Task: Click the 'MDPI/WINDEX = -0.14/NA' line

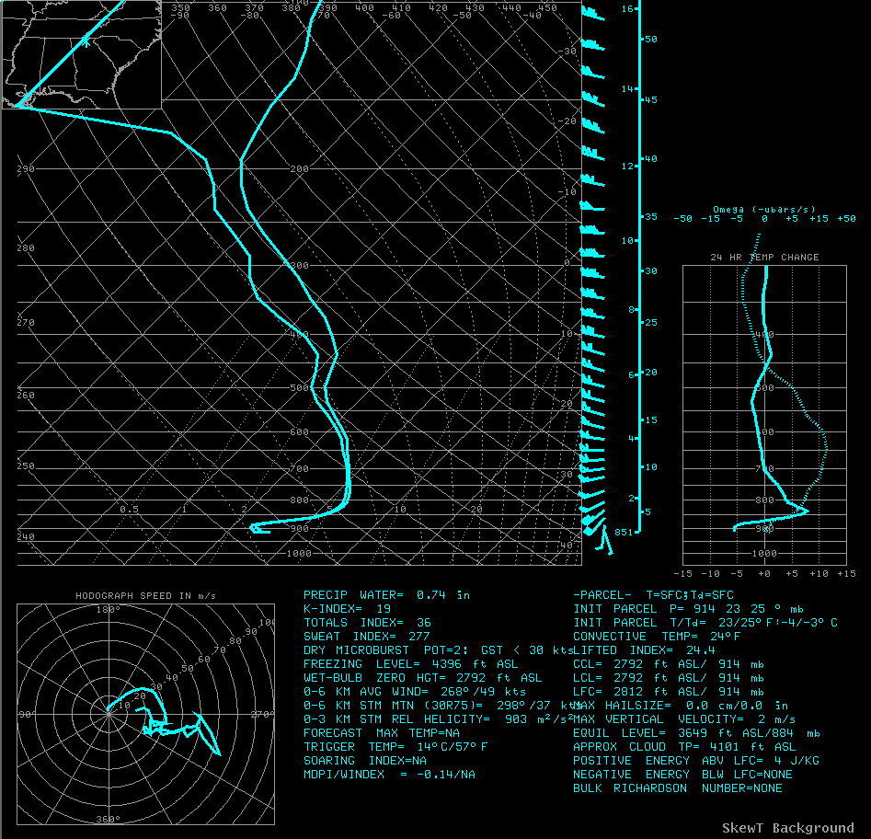Action: (x=389, y=775)
